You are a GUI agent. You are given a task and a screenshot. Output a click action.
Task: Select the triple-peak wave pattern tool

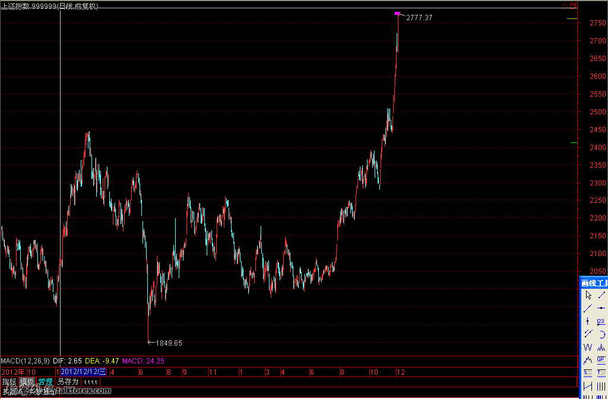pyautogui.click(x=601, y=347)
